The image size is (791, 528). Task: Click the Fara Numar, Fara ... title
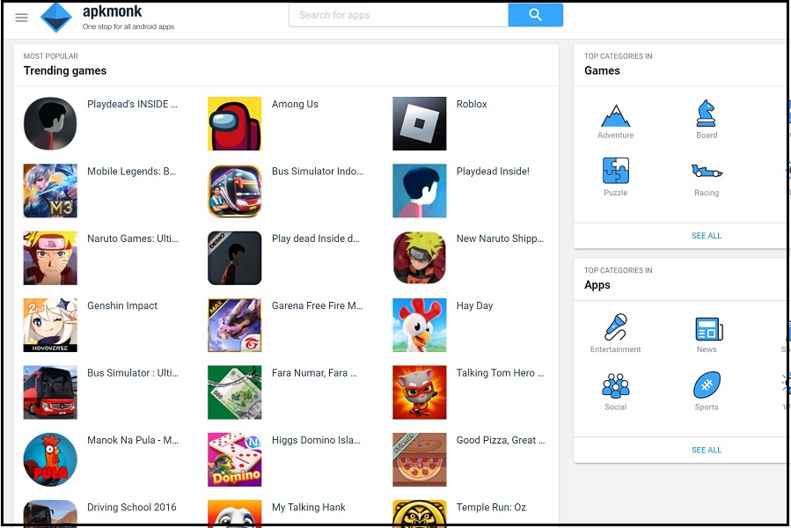(x=314, y=373)
